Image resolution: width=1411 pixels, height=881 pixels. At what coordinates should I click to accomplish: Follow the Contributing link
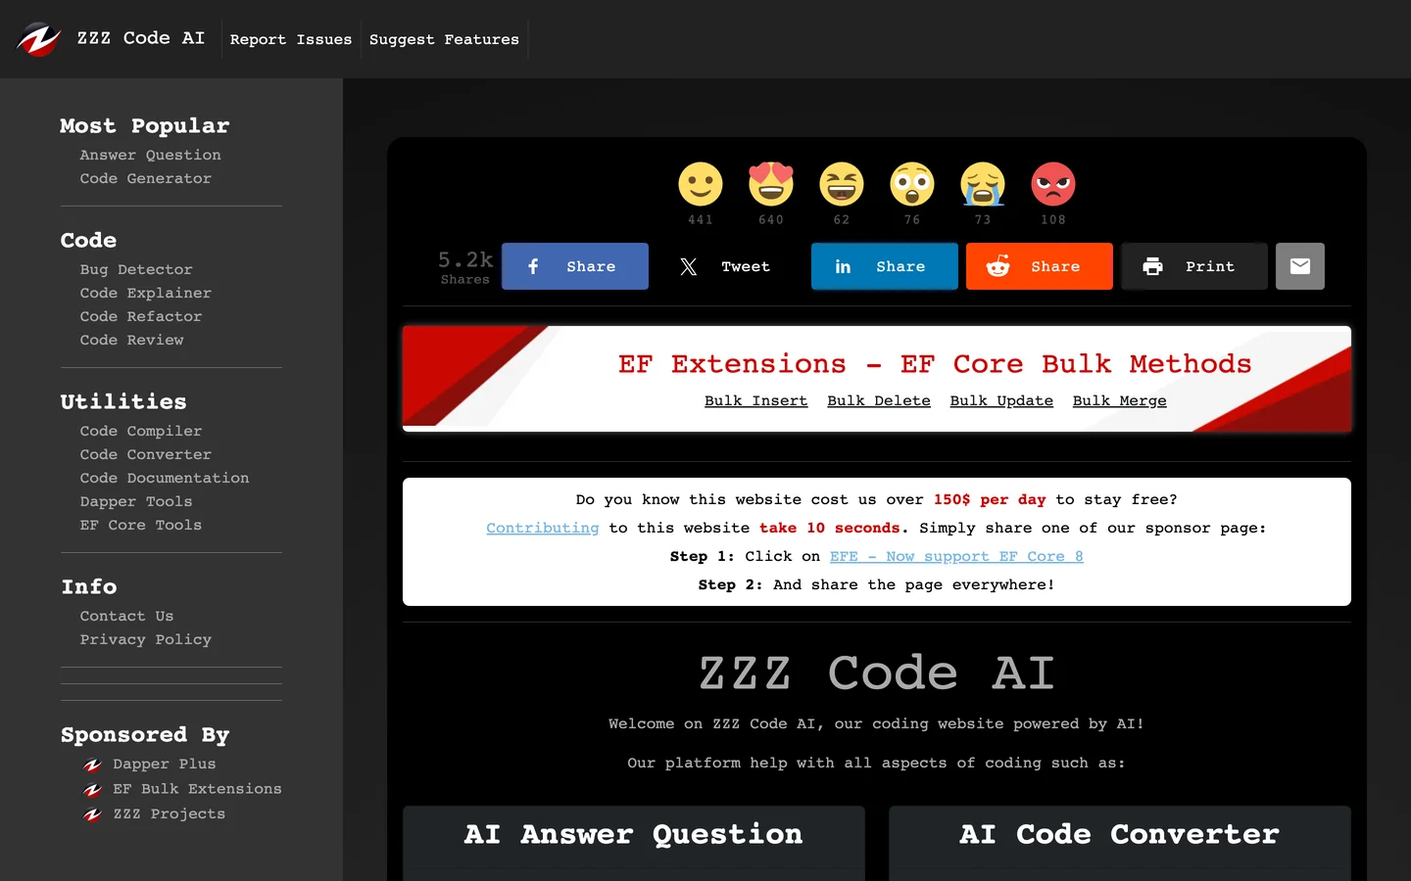543,528
